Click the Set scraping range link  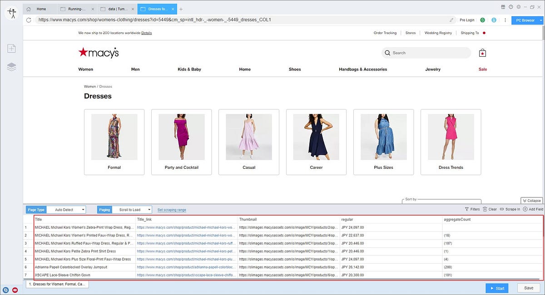[x=172, y=210]
